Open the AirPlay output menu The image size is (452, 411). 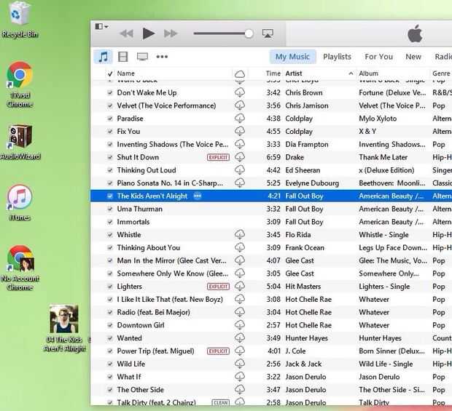point(268,33)
